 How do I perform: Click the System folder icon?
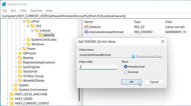pyautogui.click(x=16, y=85)
